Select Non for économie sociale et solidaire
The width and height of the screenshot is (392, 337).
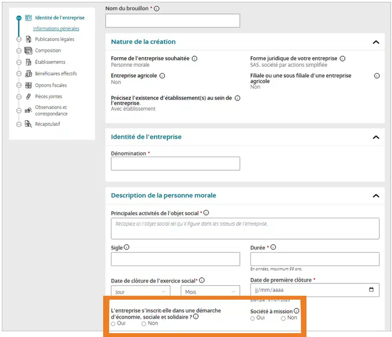coord(144,324)
